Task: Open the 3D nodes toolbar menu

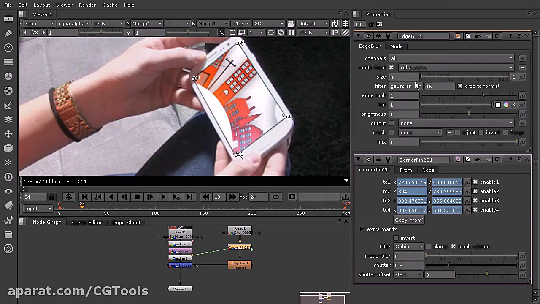Action: pyautogui.click(x=8, y=148)
